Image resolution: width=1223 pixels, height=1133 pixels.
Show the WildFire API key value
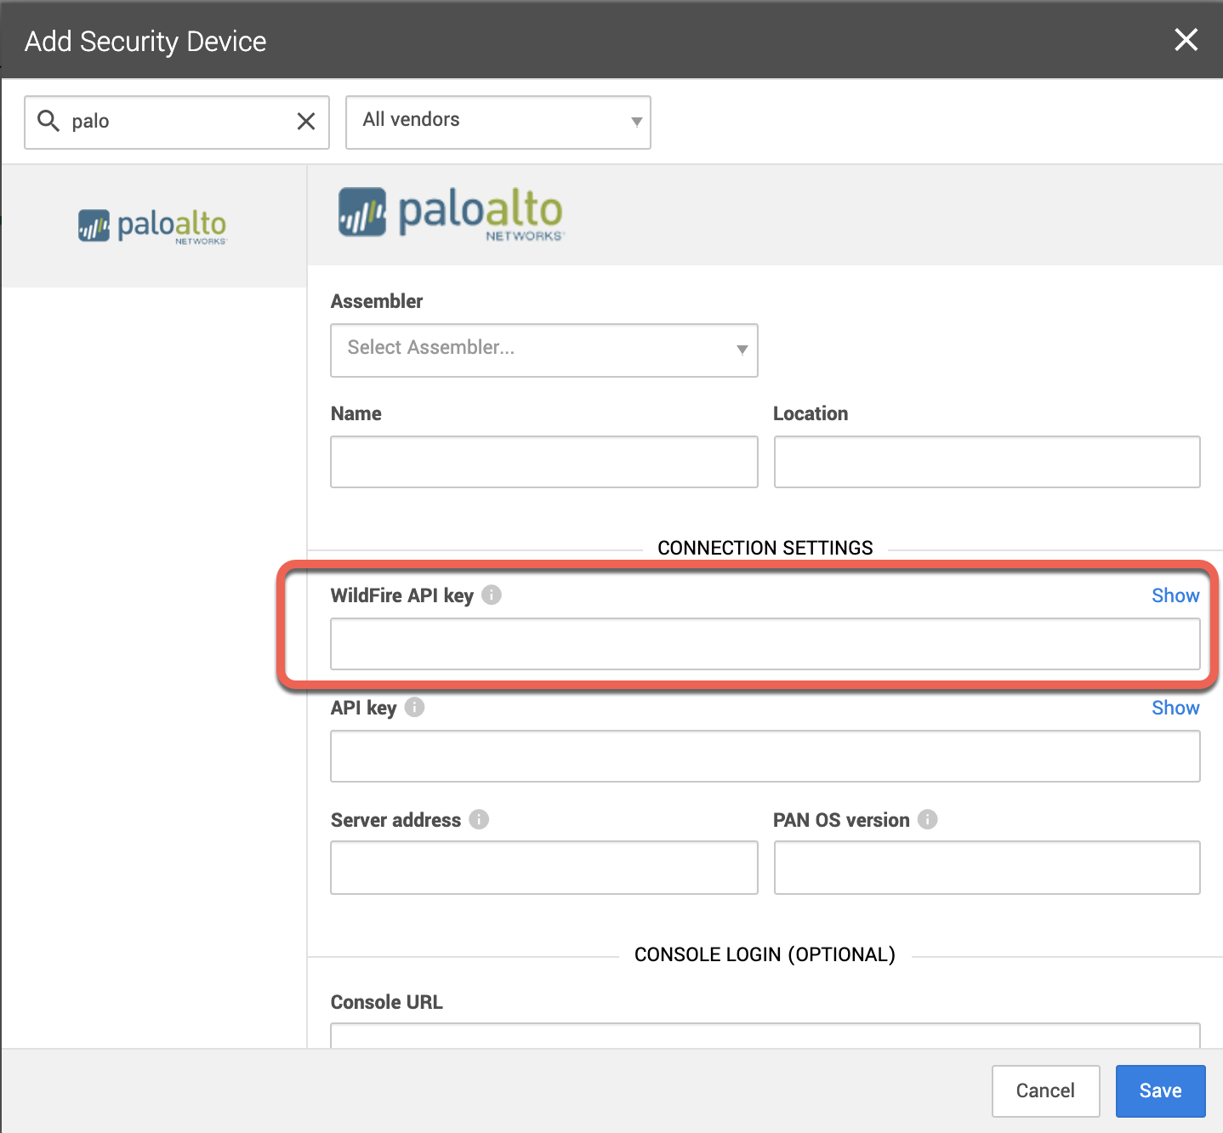[x=1175, y=595]
